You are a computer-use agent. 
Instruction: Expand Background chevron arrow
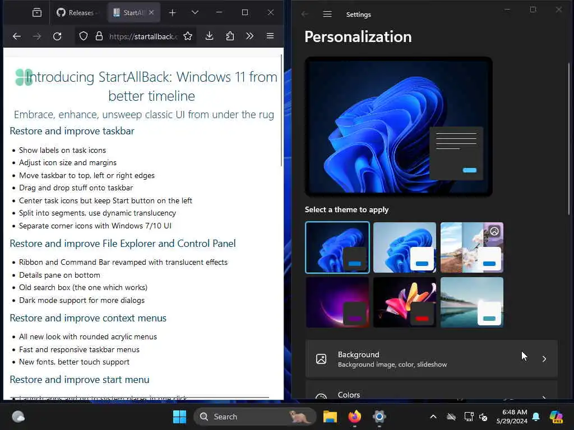[x=544, y=359]
